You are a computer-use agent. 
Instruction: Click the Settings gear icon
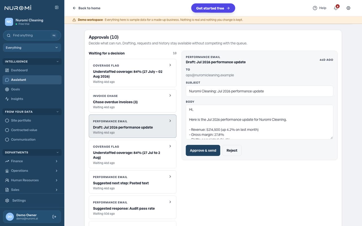click(x=7, y=201)
